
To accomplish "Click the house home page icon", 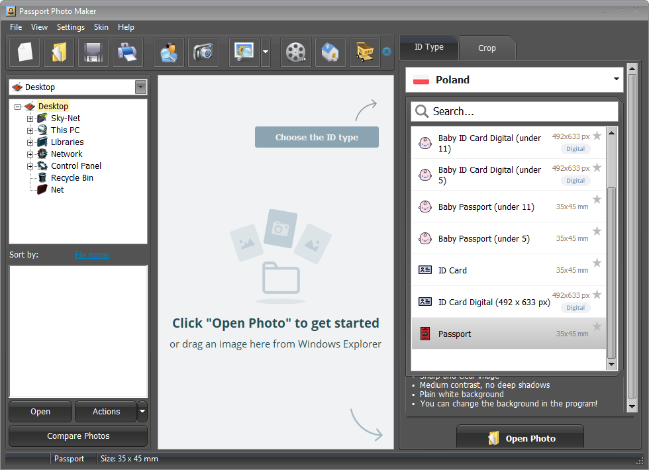I will (330, 52).
